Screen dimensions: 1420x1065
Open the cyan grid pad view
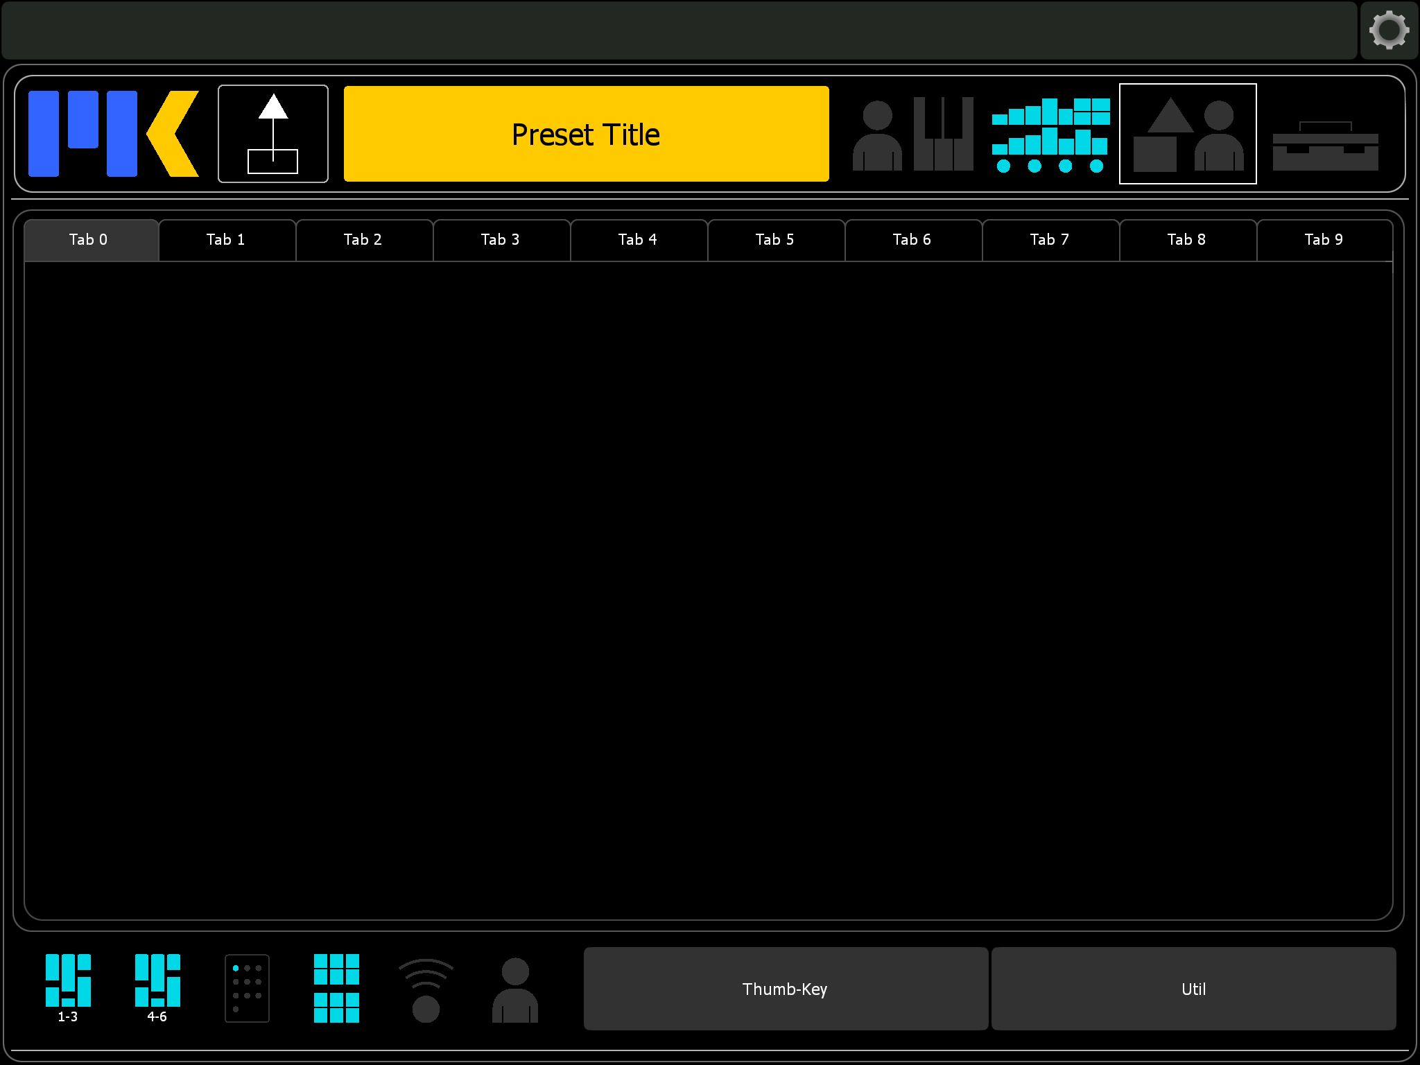click(x=336, y=987)
